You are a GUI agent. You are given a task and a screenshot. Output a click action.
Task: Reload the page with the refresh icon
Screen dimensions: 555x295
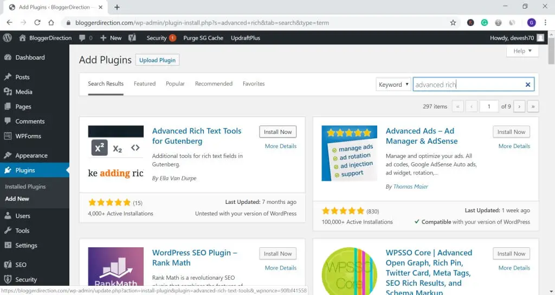[37, 23]
